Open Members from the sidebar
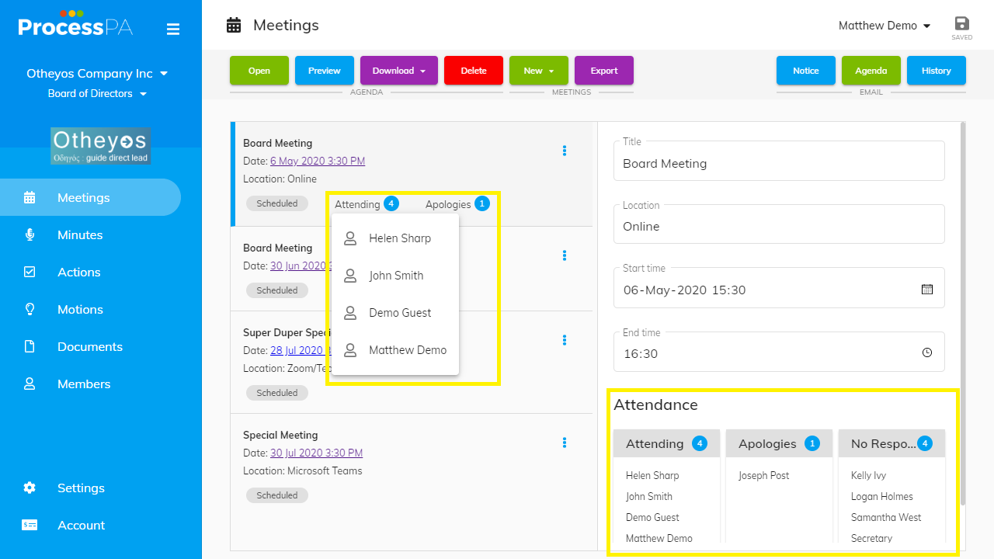The image size is (994, 559). pyautogui.click(x=84, y=384)
